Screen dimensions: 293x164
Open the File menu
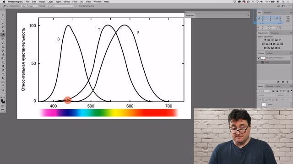tap(27, 2)
